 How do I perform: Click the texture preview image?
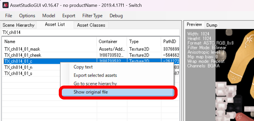click(x=235, y=75)
